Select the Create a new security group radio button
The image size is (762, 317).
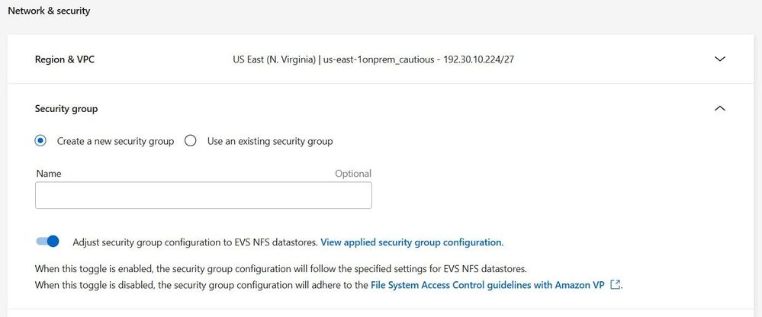click(x=40, y=141)
